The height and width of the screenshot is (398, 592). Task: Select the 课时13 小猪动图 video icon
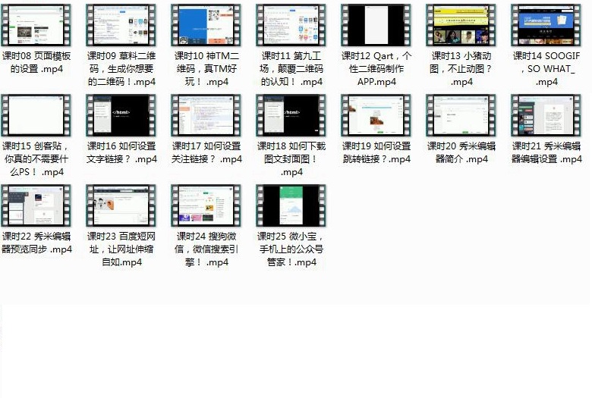point(461,26)
